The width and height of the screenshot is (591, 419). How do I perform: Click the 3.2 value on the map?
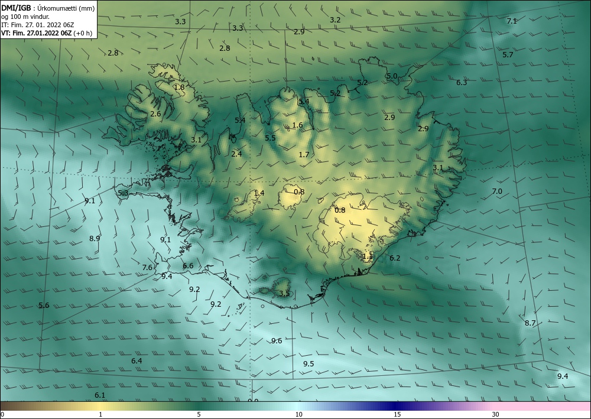click(335, 20)
